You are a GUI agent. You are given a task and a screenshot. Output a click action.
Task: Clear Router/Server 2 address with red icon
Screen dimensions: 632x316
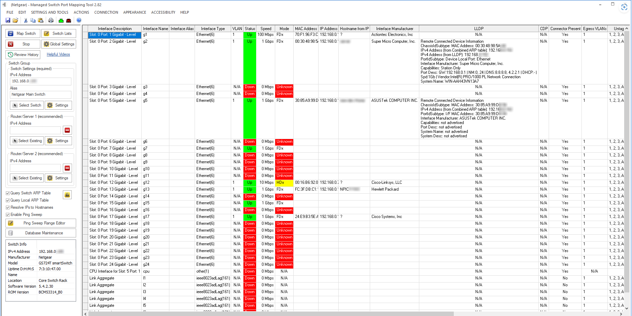[67, 168]
